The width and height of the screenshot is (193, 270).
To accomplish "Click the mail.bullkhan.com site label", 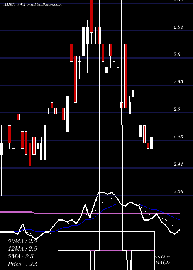I will tap(44, 5).
